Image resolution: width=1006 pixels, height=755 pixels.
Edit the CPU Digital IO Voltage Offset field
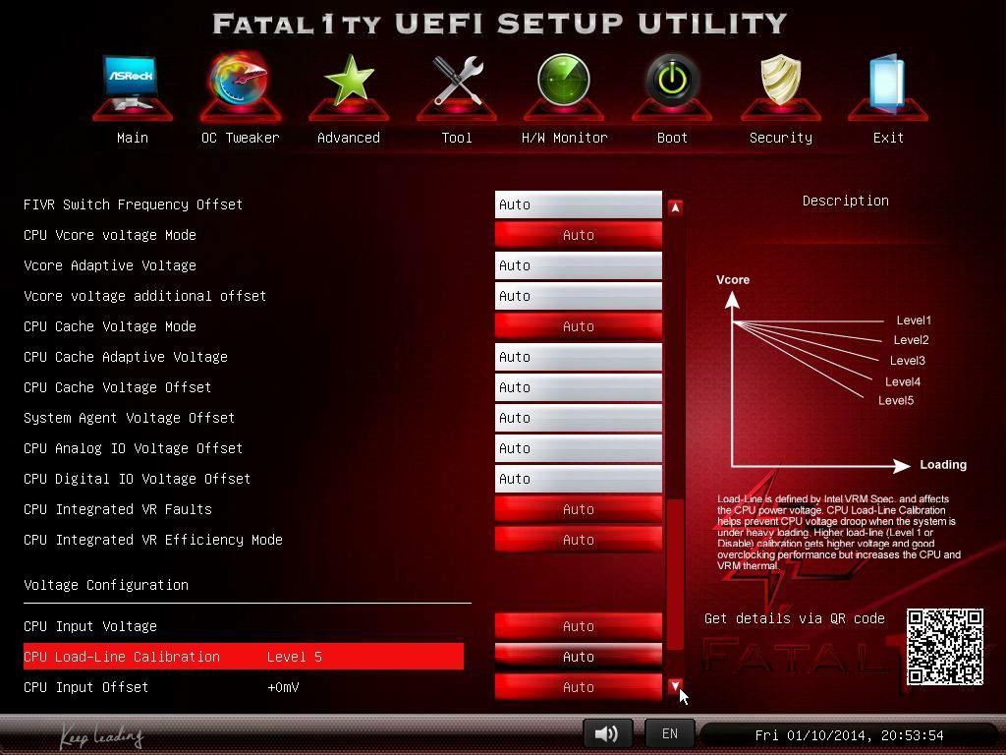(578, 479)
